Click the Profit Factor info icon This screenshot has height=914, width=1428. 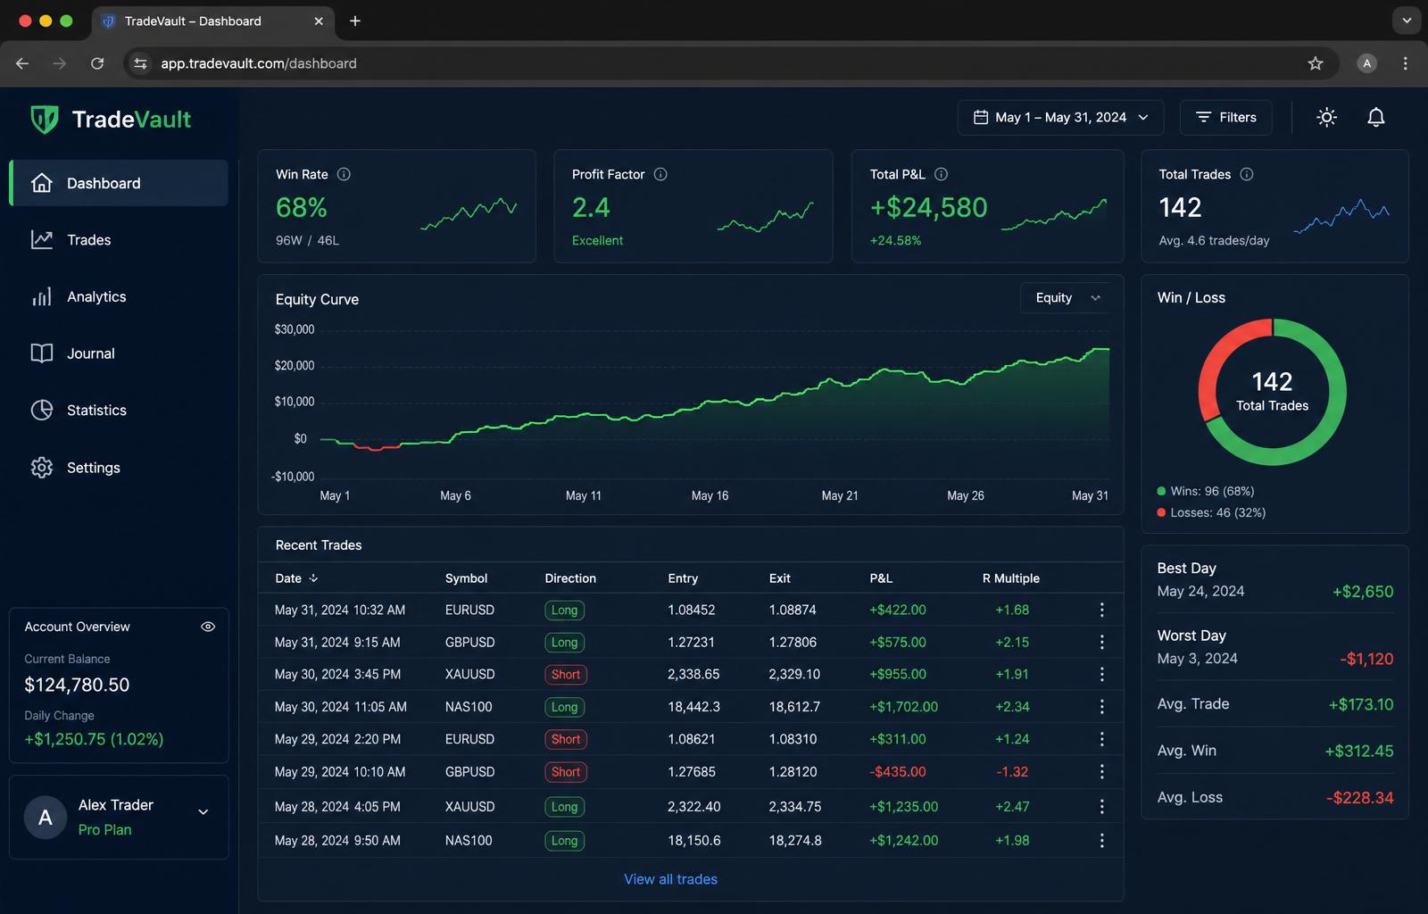coord(660,174)
